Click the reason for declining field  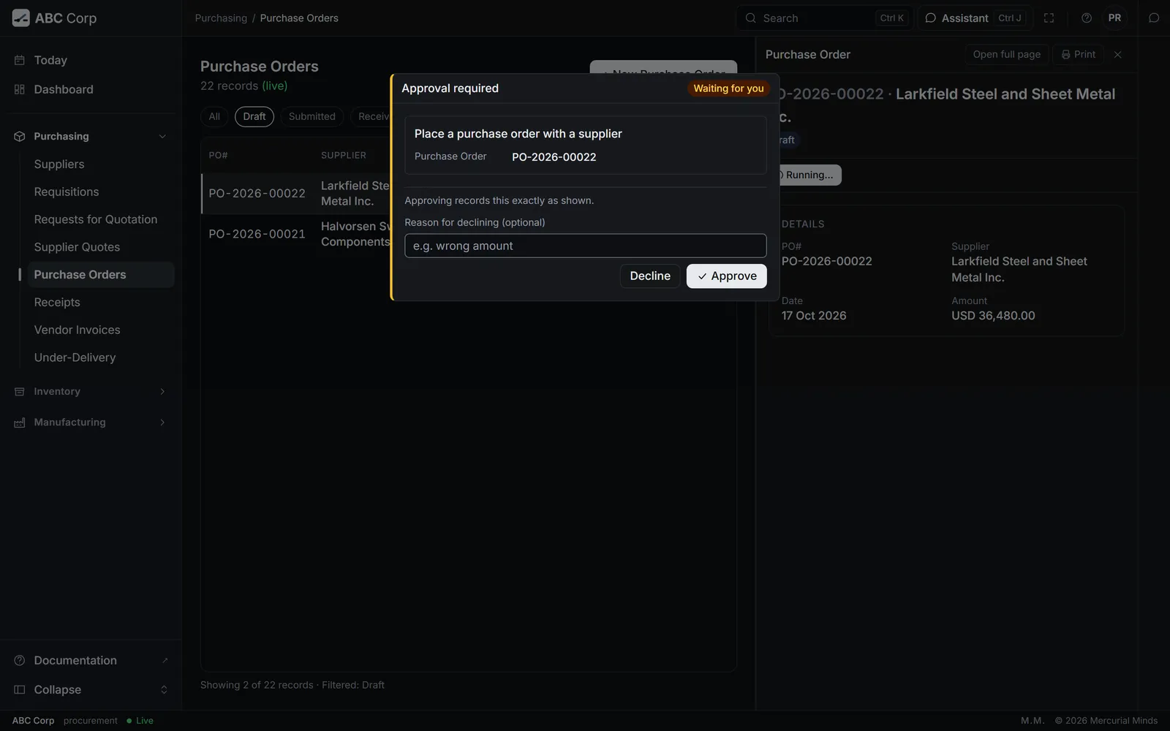(585, 246)
